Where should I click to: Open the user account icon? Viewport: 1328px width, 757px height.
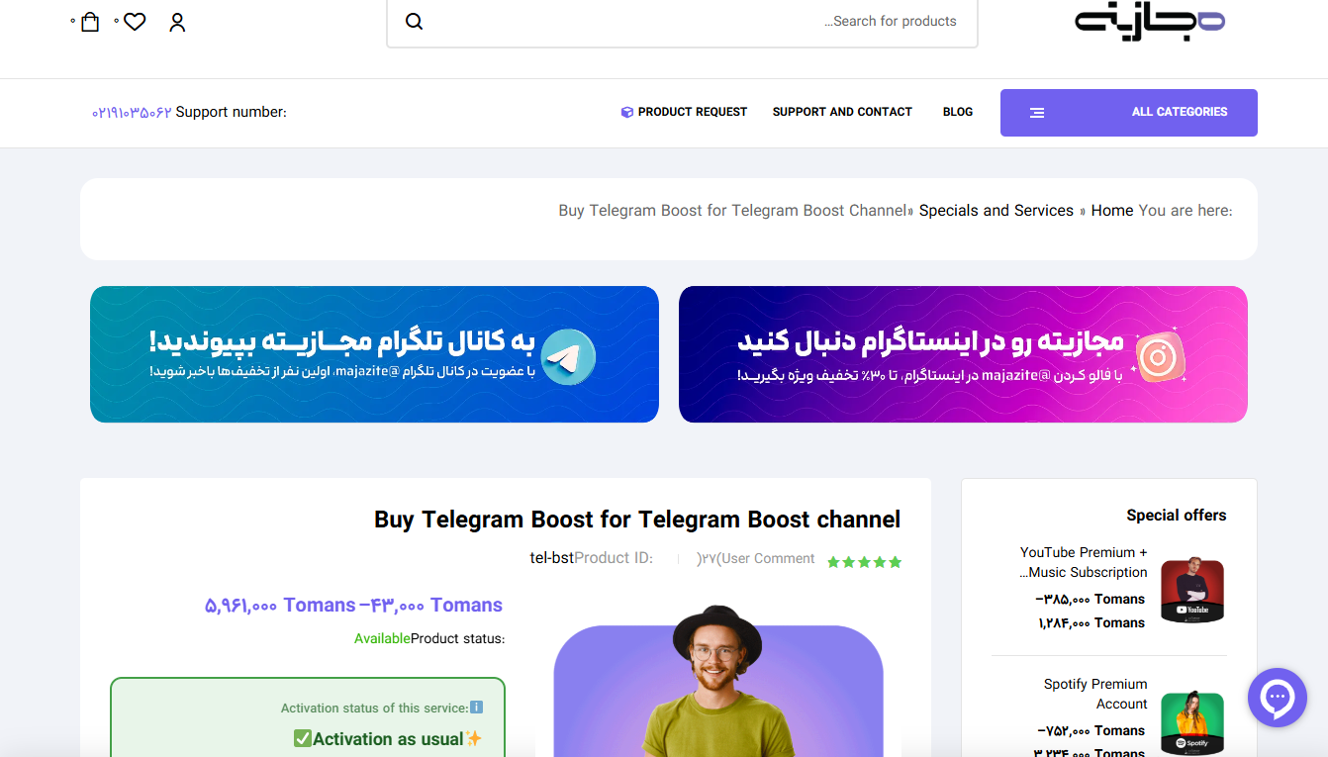(177, 22)
